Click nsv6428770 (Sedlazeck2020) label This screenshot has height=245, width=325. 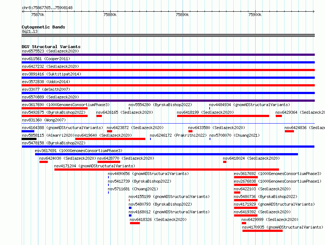[x=126, y=158]
